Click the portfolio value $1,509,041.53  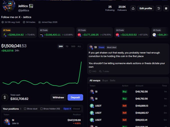pyautogui.click(x=14, y=46)
